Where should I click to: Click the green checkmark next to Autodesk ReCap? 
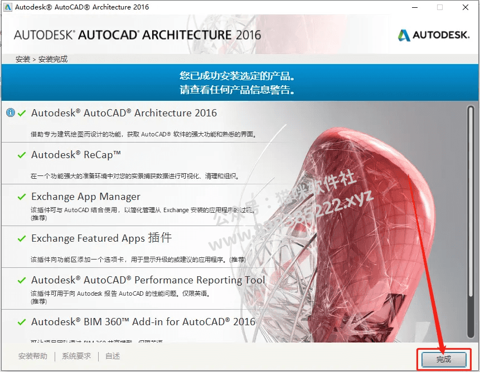click(x=22, y=155)
